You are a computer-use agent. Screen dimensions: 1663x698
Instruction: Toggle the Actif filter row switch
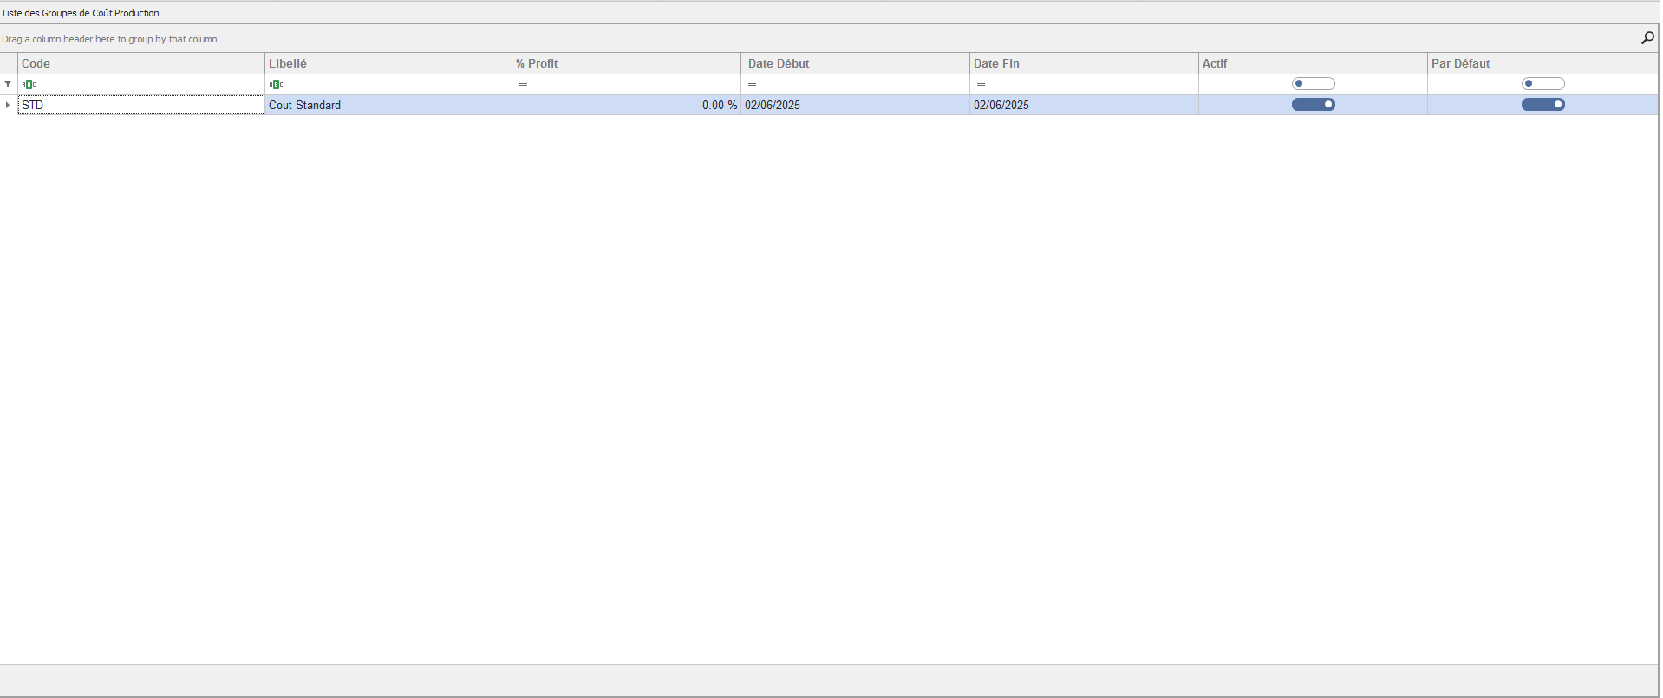tap(1313, 84)
